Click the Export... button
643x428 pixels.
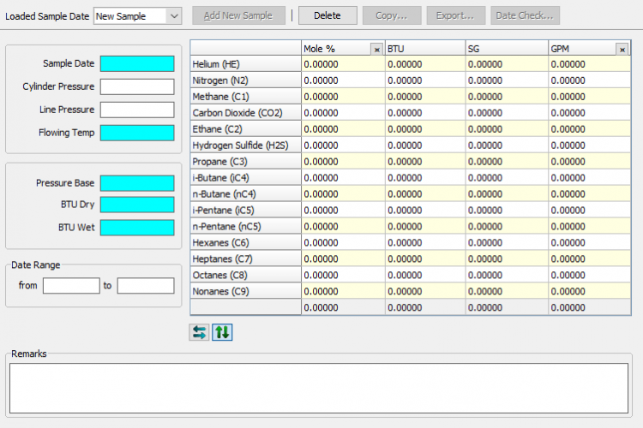coord(454,15)
